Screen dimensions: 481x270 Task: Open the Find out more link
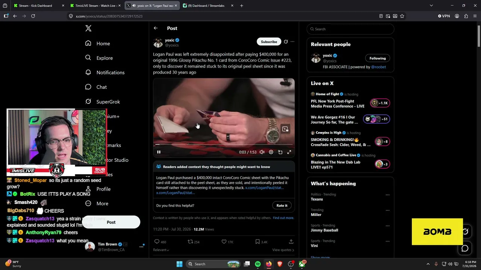[x=283, y=218]
